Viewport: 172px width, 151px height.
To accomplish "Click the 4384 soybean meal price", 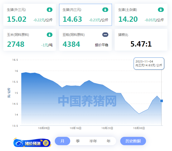I will pos(71,44).
